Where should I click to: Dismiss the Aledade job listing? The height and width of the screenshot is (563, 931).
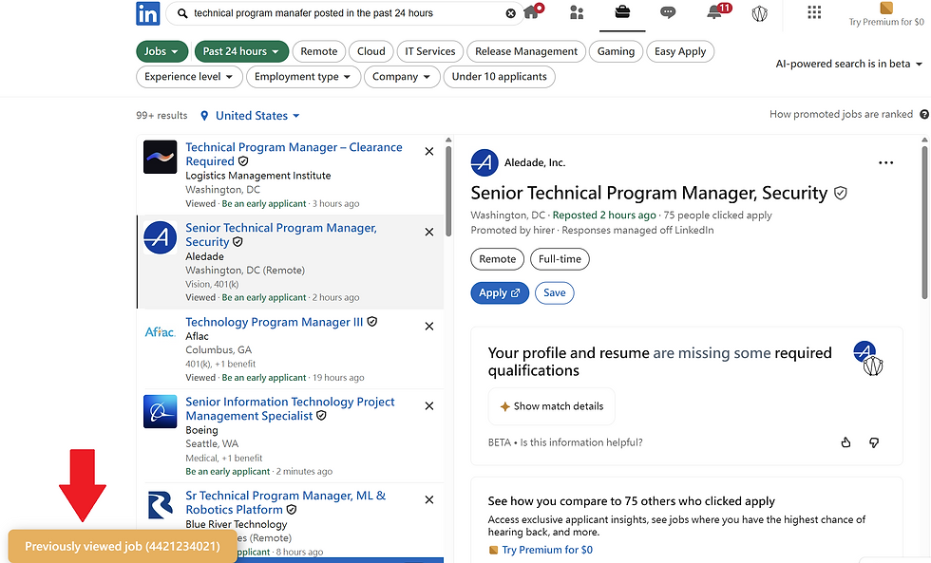(x=429, y=232)
